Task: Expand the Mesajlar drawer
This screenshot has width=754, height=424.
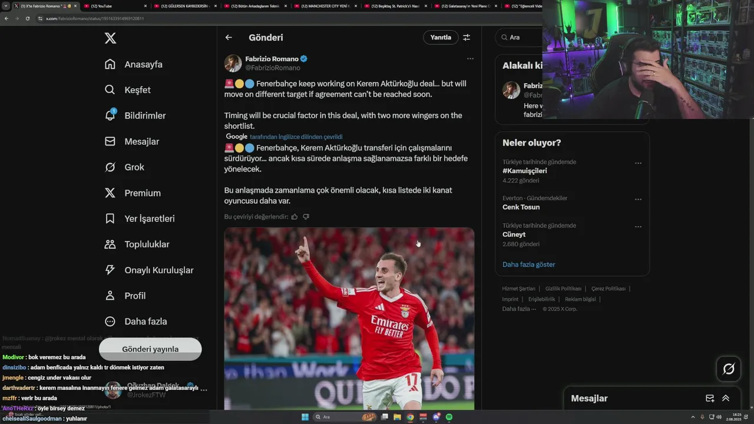Action: (726, 398)
